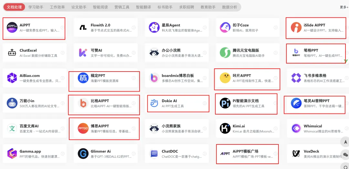Switch to the 标书助手 tab
Image resolution: width=349 pixels, height=169 pixels.
(x=165, y=7)
